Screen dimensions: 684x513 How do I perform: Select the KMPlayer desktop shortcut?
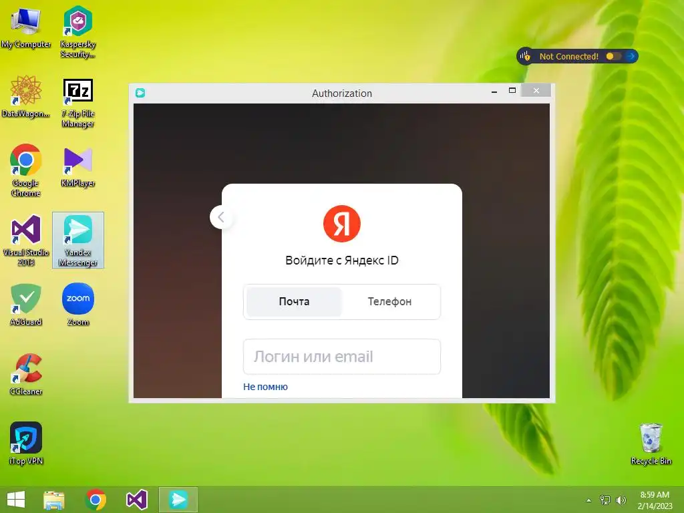pos(77,168)
